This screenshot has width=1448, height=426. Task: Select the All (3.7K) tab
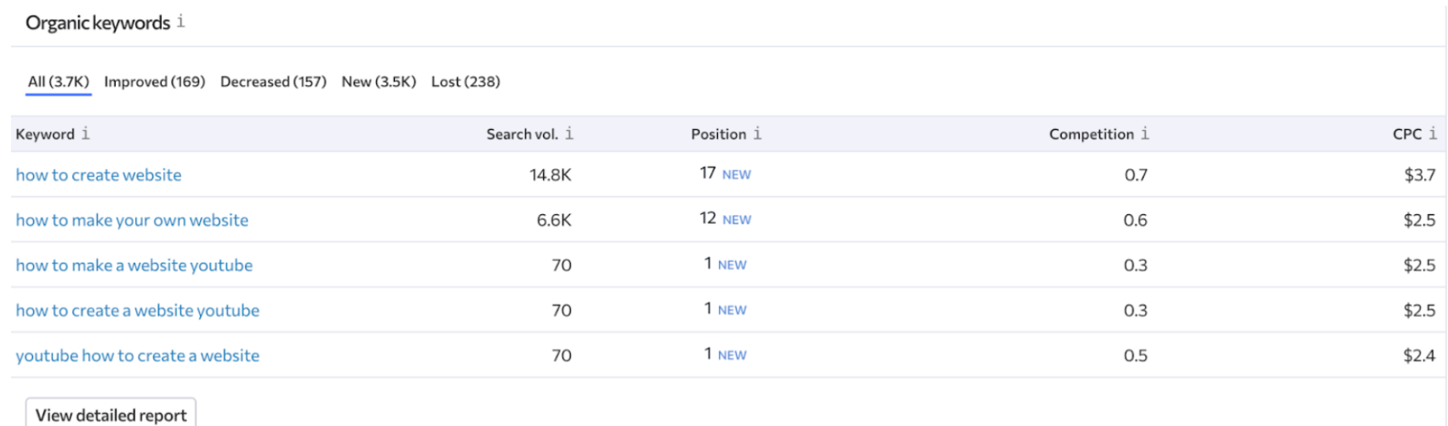point(58,82)
